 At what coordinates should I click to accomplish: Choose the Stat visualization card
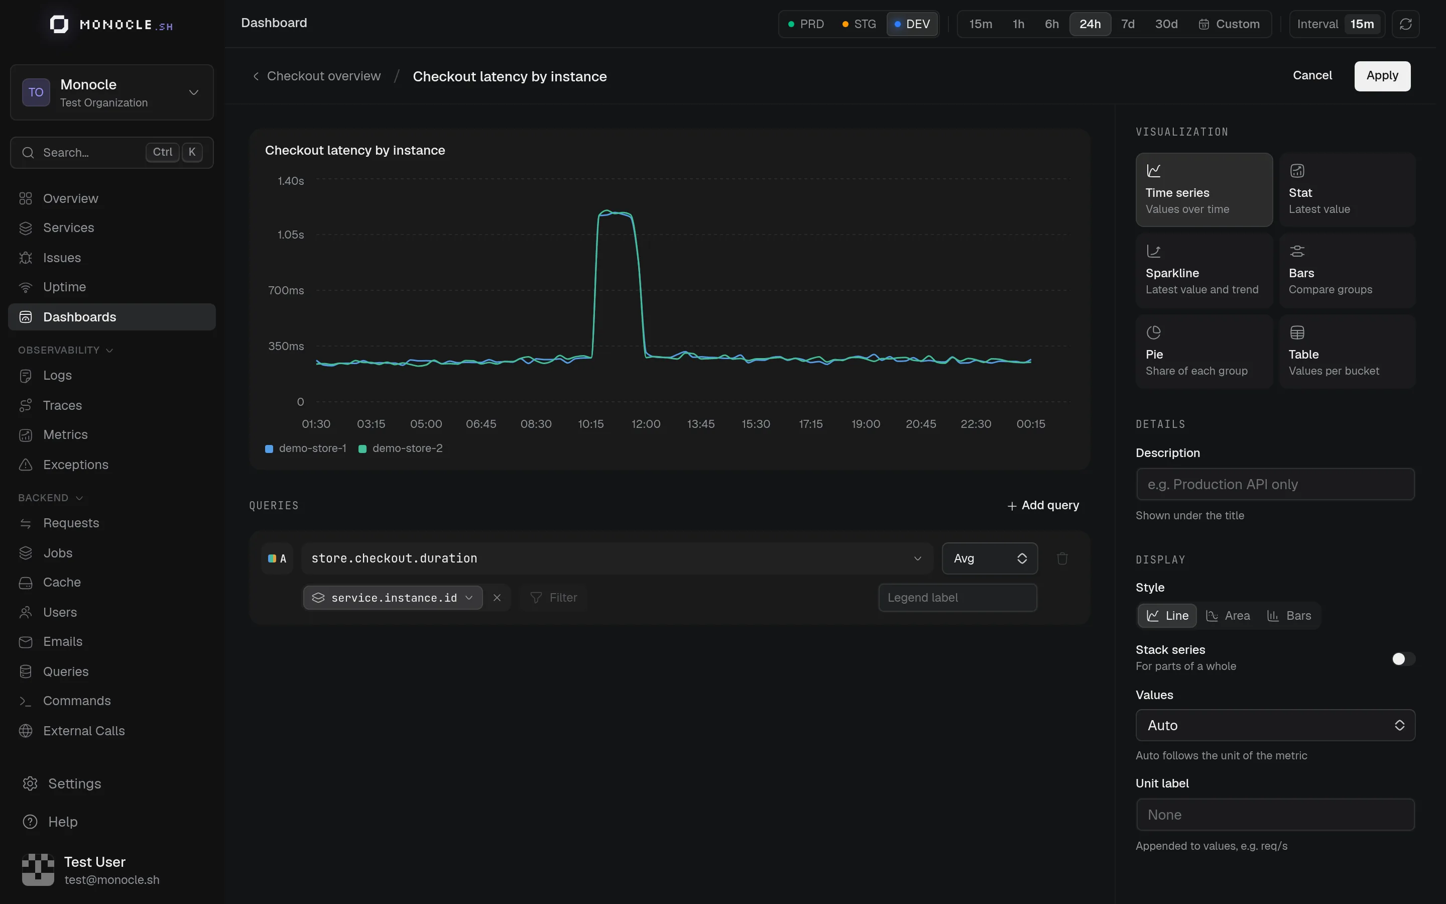click(1348, 189)
